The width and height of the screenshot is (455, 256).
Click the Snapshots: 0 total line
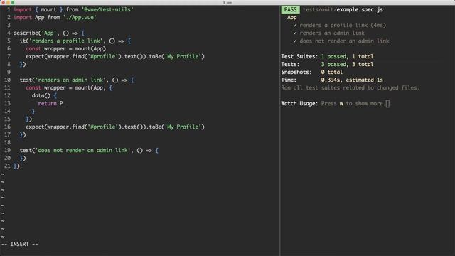(311, 73)
